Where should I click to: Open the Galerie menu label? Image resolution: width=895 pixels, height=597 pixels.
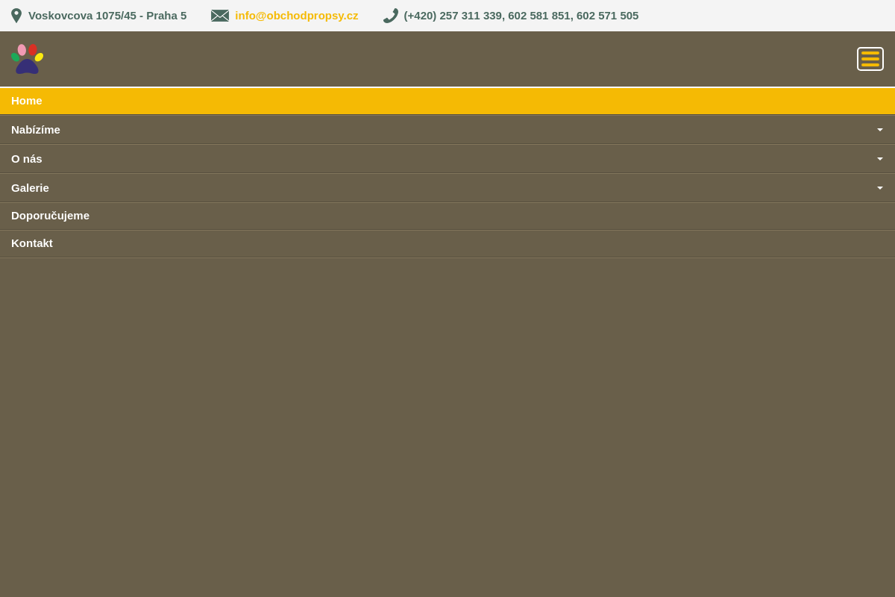30,188
